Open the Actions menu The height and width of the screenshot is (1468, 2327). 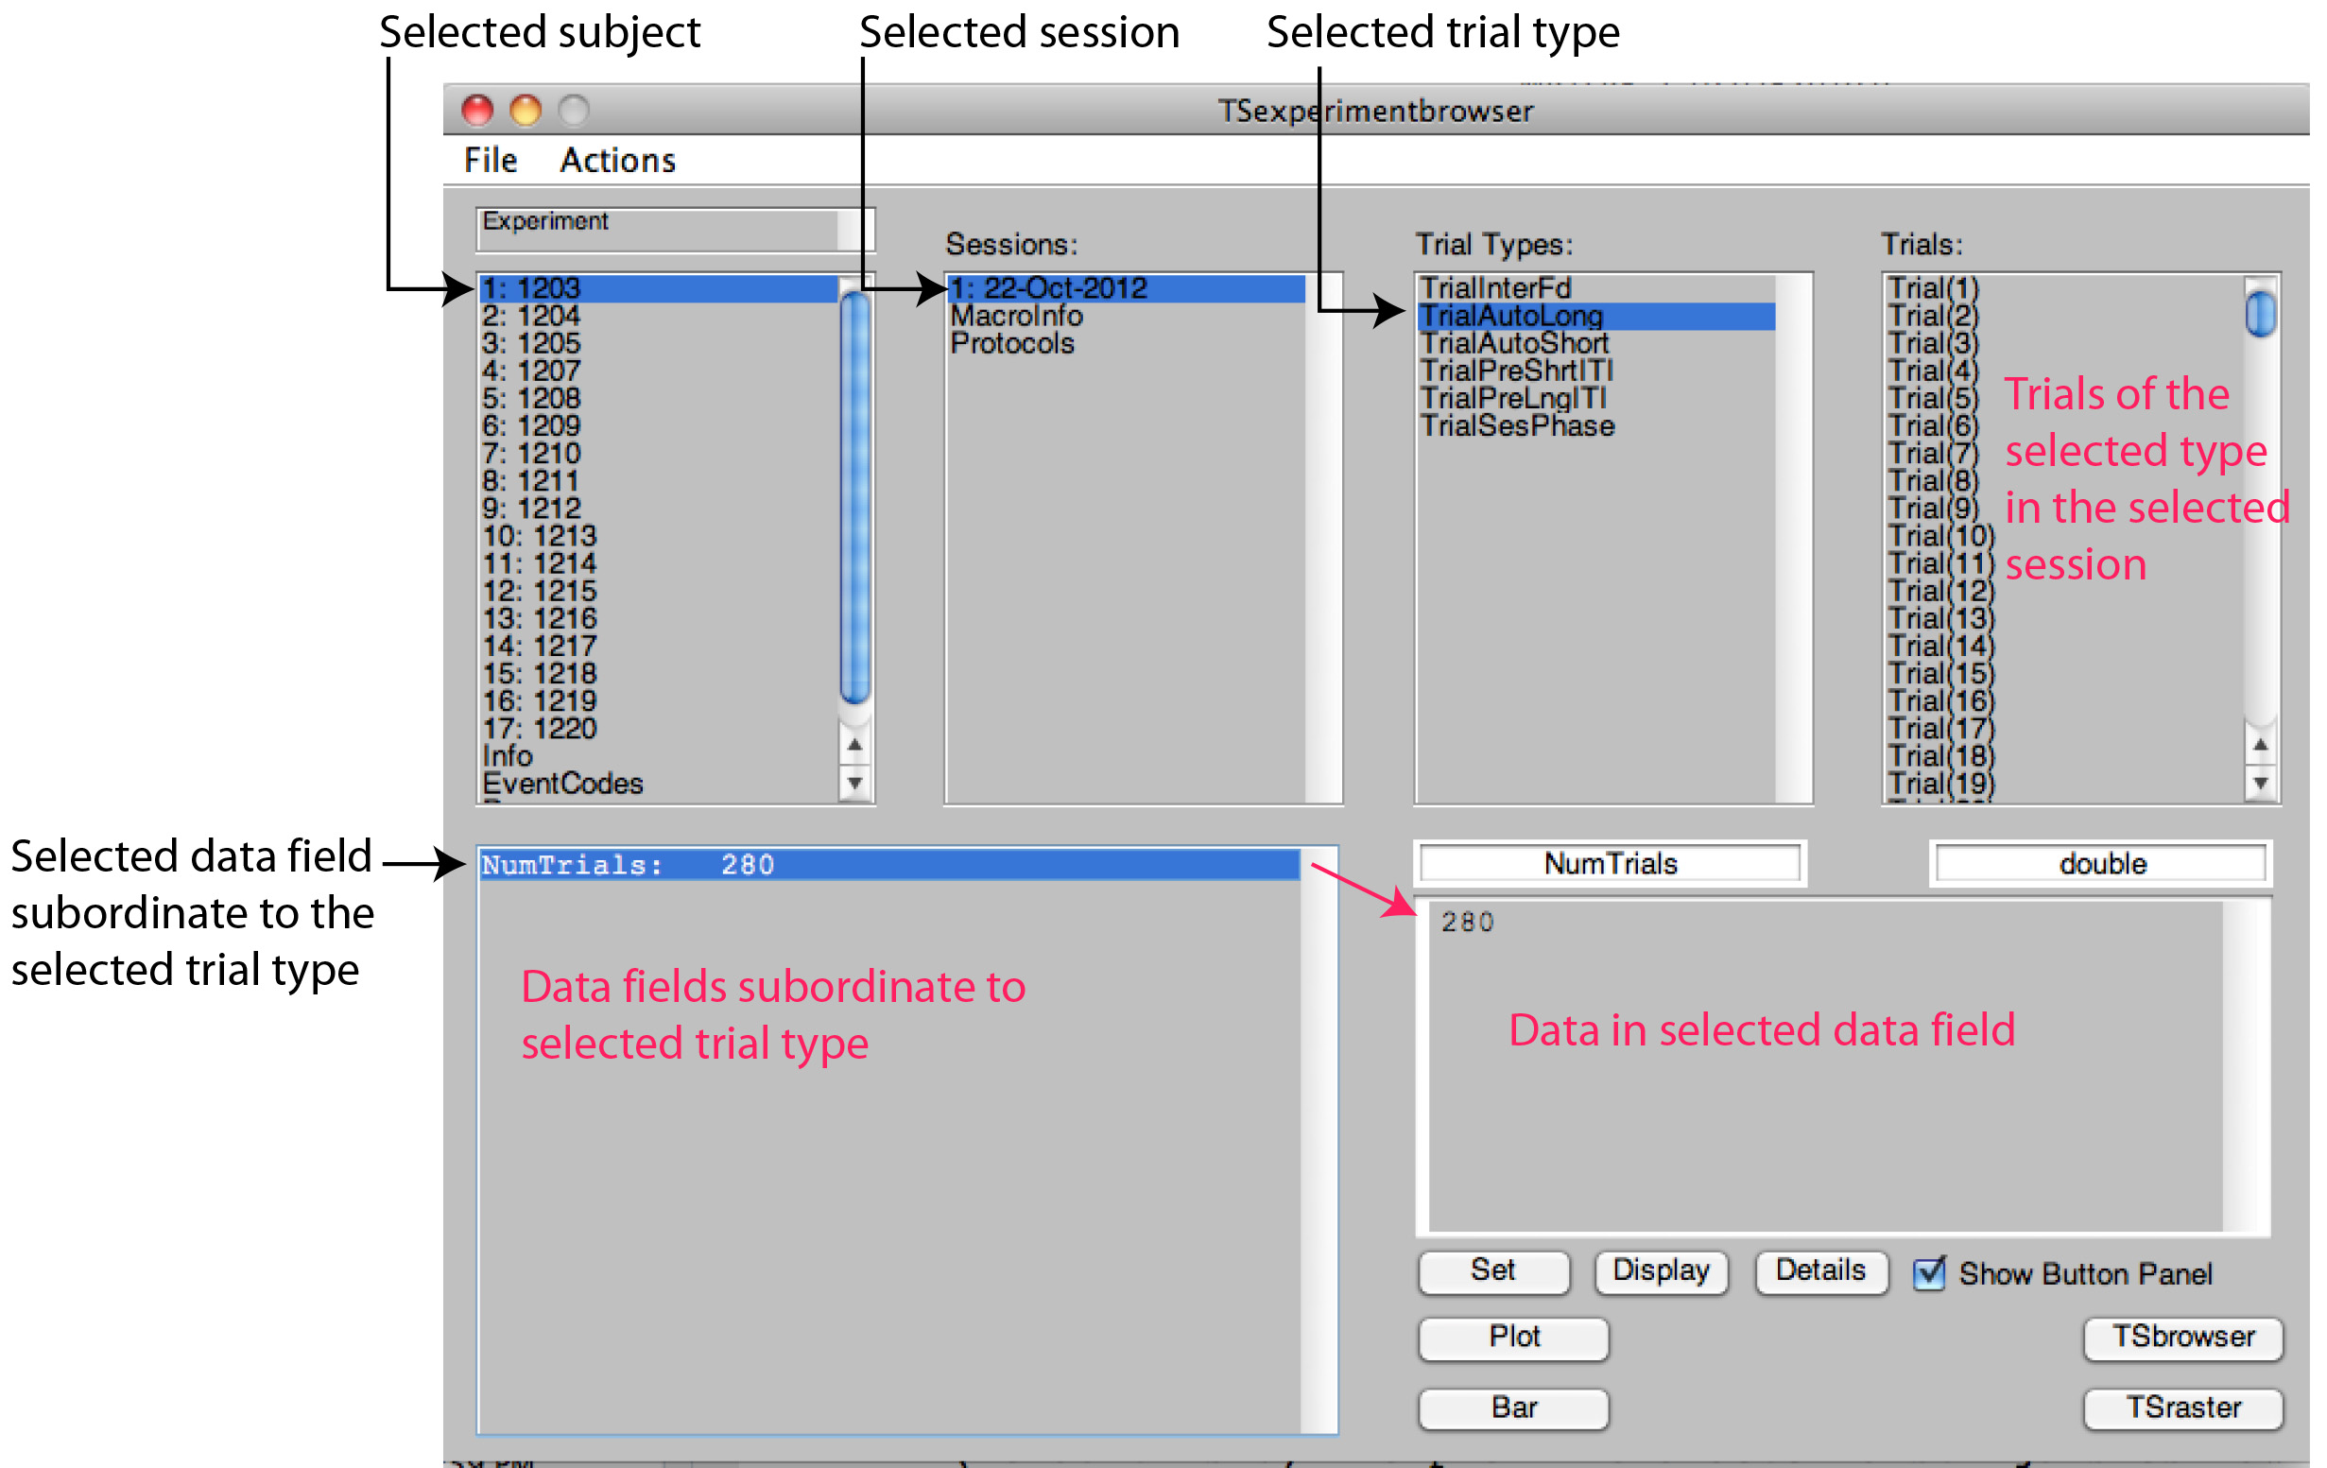click(617, 161)
